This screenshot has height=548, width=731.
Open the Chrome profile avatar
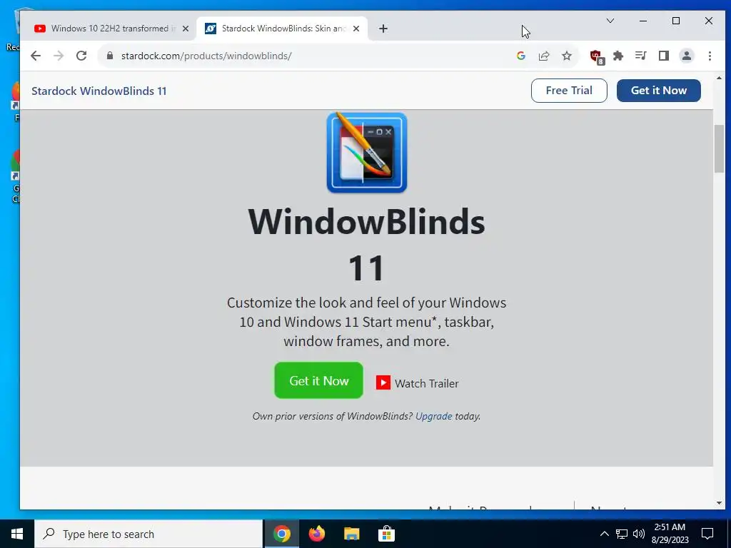686,56
